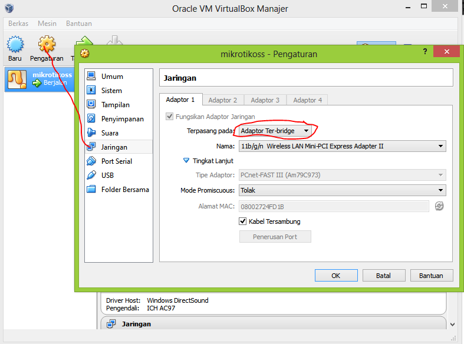464x344 pixels.
Task: Click the green arrow Start toolbar icon
Action: pyautogui.click(x=85, y=41)
